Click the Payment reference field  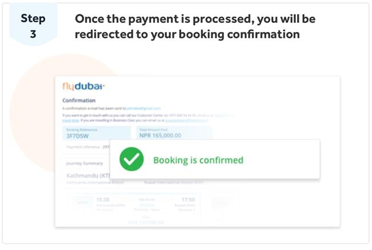[86, 147]
